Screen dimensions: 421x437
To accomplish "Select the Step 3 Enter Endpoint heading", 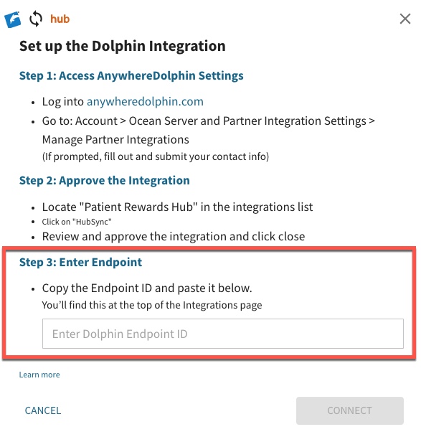I will 80,262.
